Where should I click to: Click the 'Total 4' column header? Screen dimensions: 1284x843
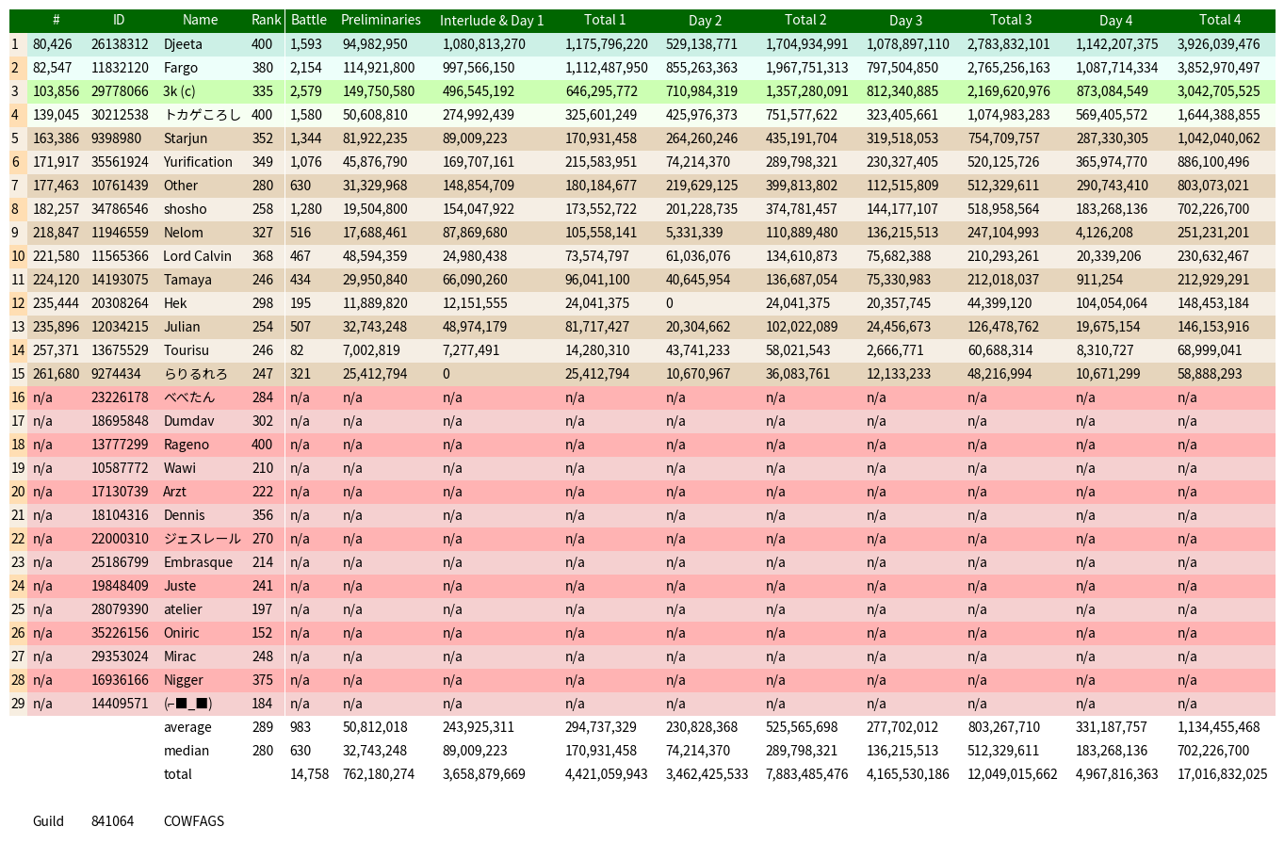coord(1220,20)
